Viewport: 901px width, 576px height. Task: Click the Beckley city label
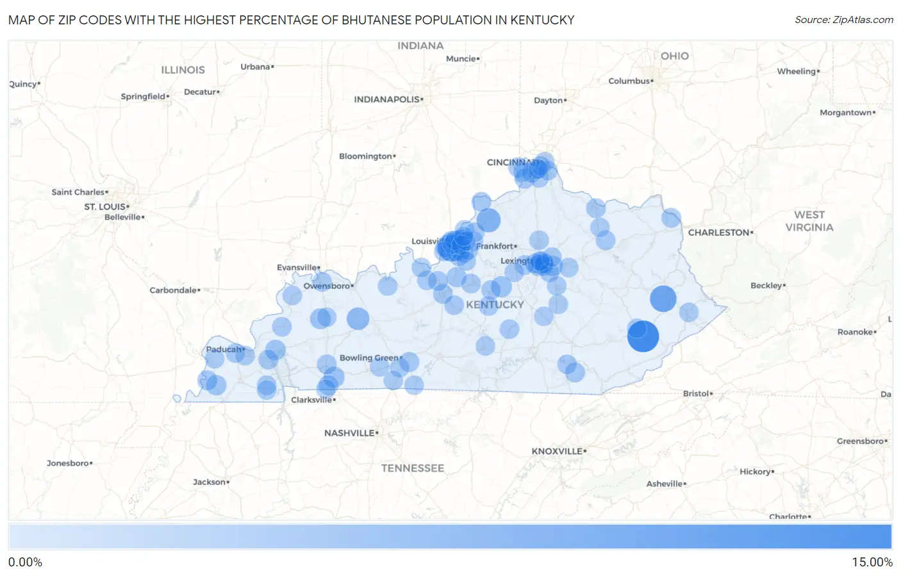(x=766, y=286)
